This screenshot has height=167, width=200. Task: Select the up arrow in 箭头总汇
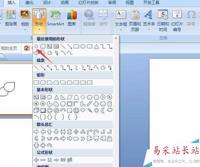50,132
